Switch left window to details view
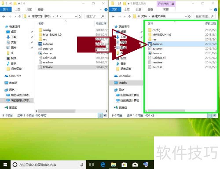 (x=100, y=115)
